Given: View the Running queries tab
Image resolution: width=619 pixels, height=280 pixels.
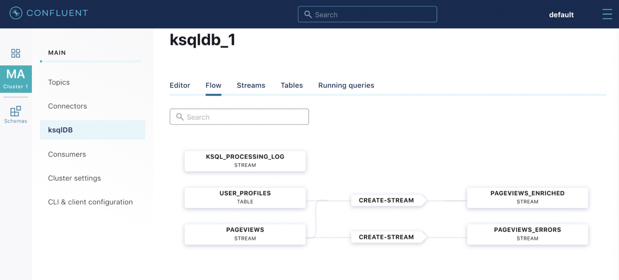Looking at the screenshot, I should coord(346,85).
